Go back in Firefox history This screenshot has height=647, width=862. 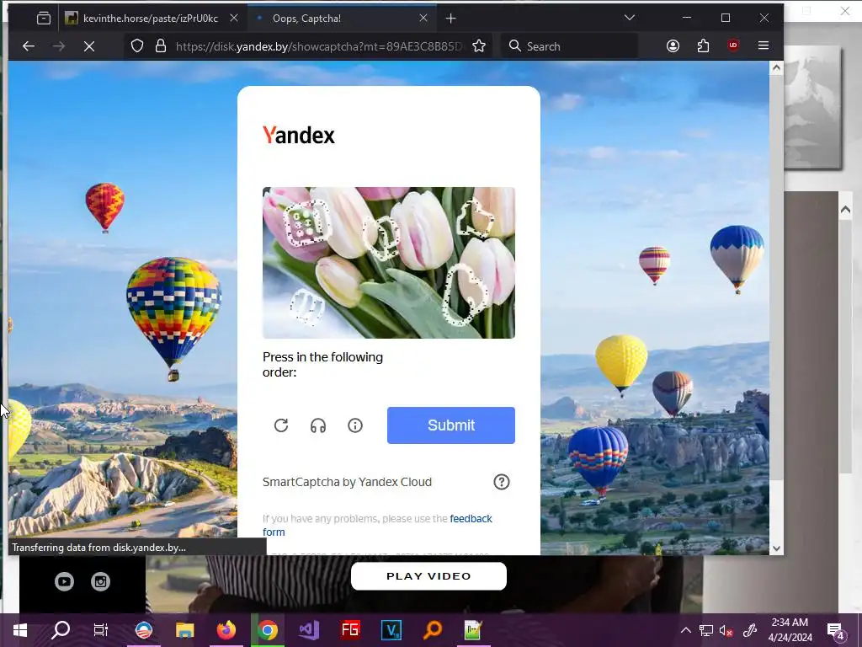(x=29, y=46)
